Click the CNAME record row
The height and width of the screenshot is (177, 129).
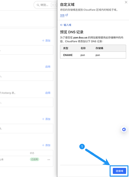[93, 55]
